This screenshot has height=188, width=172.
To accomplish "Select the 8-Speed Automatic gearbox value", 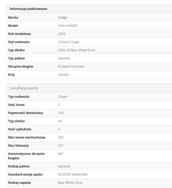I will pyautogui.click(x=71, y=66).
